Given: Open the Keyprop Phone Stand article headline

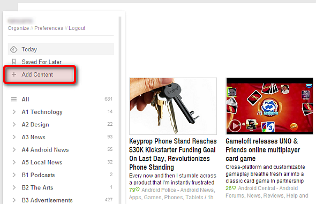Looking at the screenshot, I should [173, 154].
